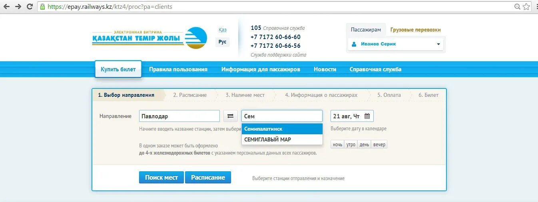Click the magnifier icon in the address bar
Viewport: 538px width, 202px height.
(x=518, y=7)
